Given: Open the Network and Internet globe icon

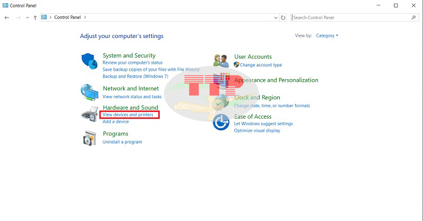Looking at the screenshot, I should coord(89,92).
